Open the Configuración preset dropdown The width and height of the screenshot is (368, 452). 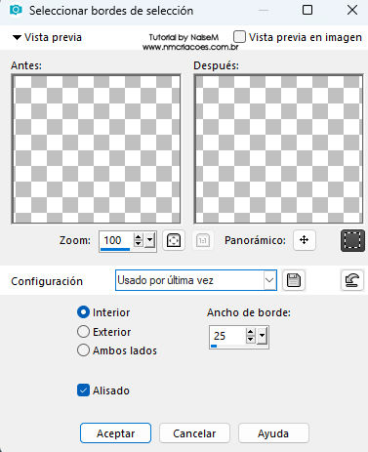(x=196, y=280)
